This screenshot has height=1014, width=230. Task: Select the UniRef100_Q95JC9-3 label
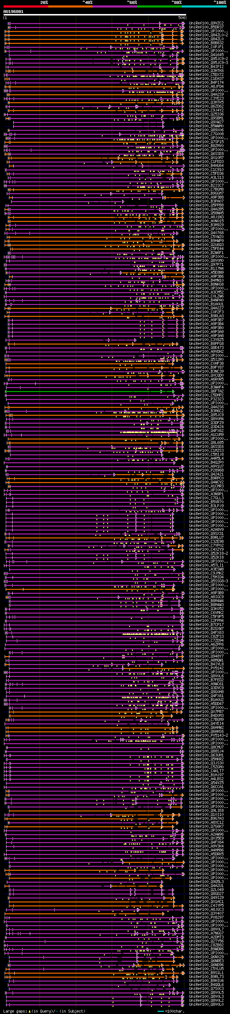(x=208, y=63)
